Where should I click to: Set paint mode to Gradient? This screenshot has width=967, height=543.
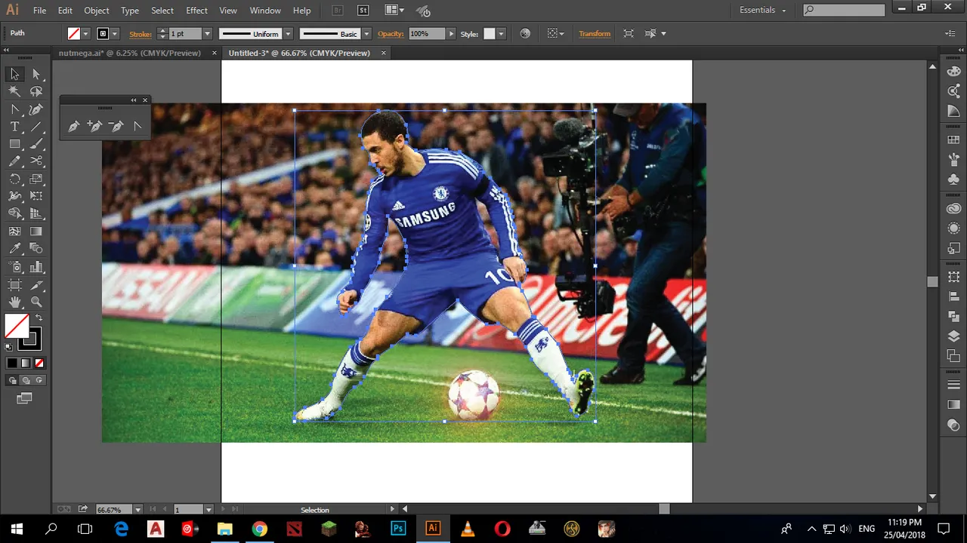pyautogui.click(x=26, y=364)
